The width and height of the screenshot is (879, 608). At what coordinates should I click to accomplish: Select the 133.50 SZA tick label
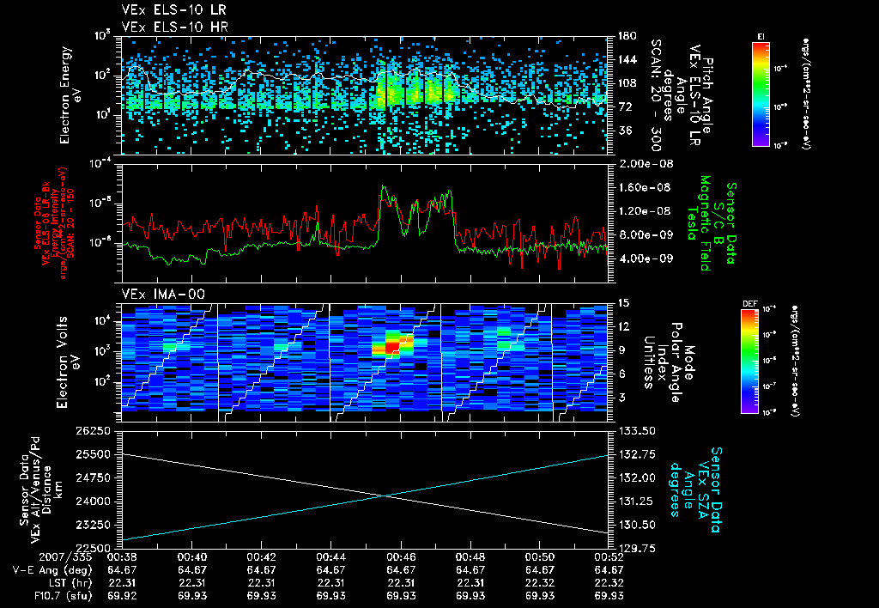[636, 431]
